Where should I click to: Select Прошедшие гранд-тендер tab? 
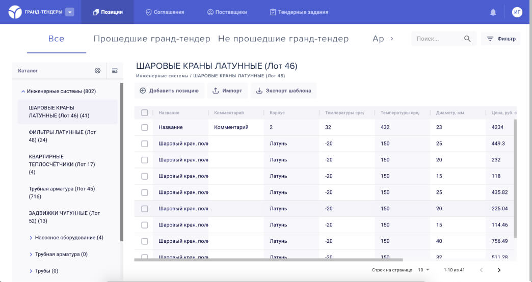click(x=152, y=39)
